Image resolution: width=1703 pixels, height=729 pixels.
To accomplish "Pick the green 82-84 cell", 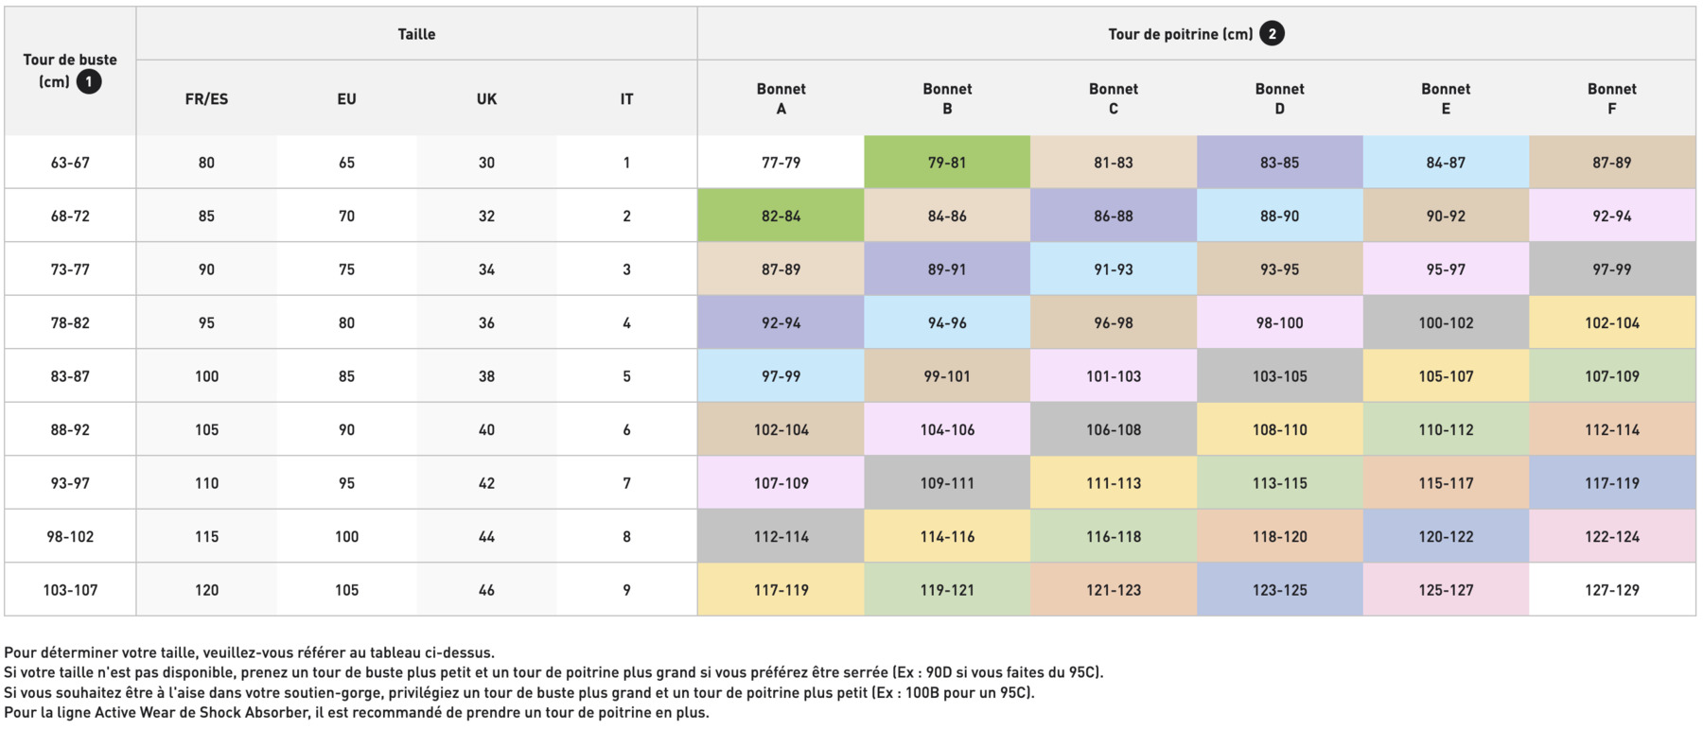I will point(781,216).
